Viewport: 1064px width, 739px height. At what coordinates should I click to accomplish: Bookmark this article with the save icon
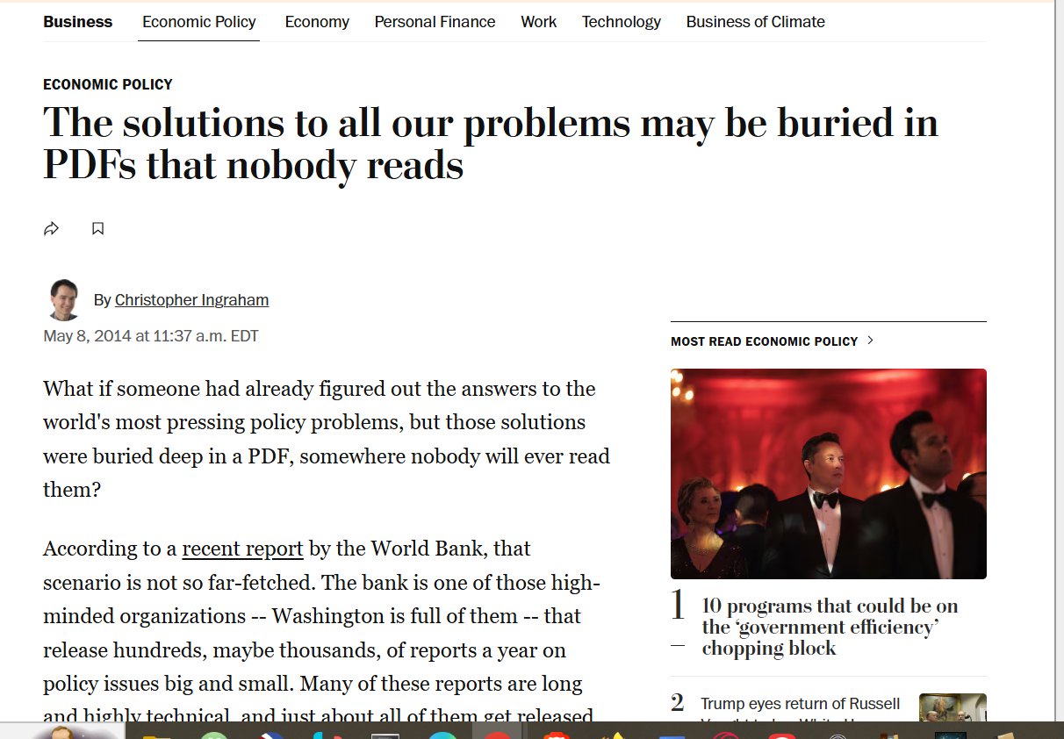click(98, 229)
